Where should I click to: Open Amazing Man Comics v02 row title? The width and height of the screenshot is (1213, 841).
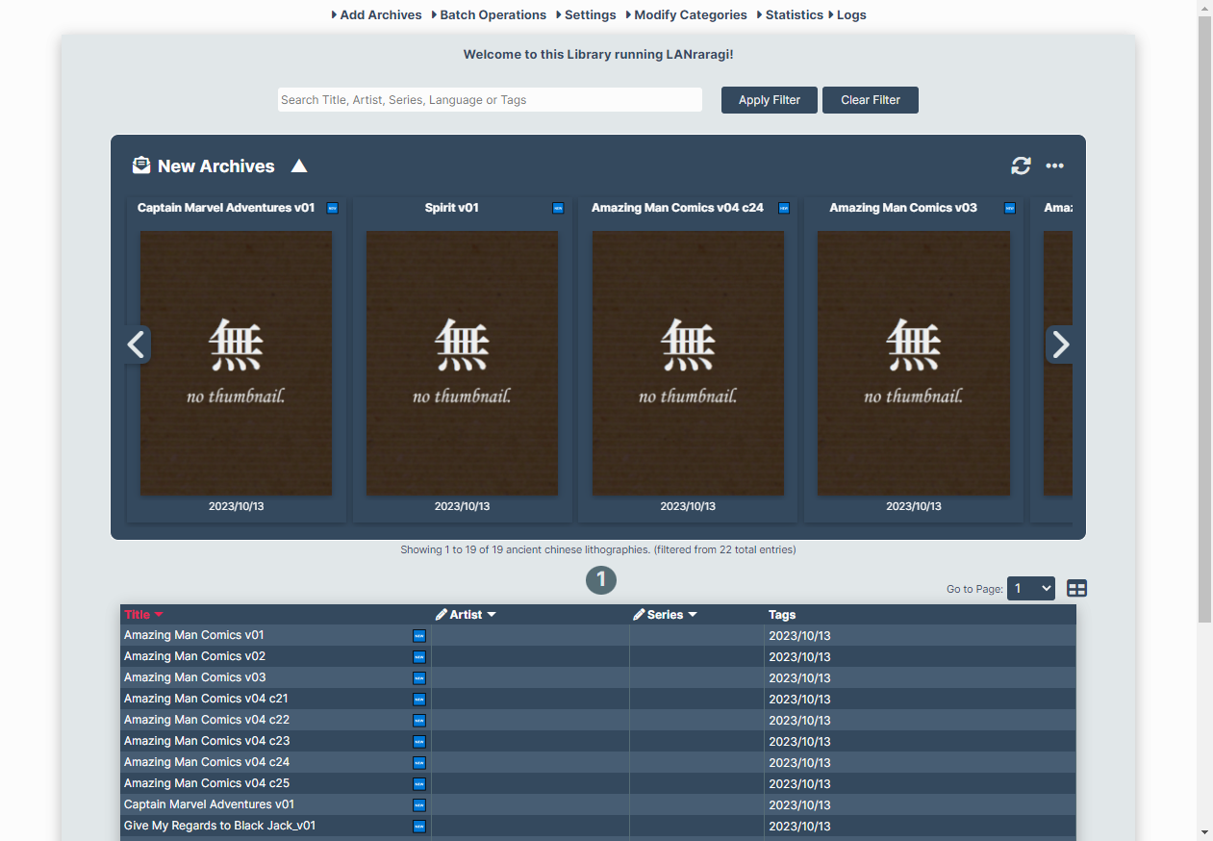pyautogui.click(x=195, y=656)
